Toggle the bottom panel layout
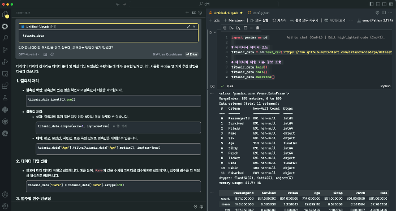This screenshot has width=396, height=211. [x=378, y=4]
